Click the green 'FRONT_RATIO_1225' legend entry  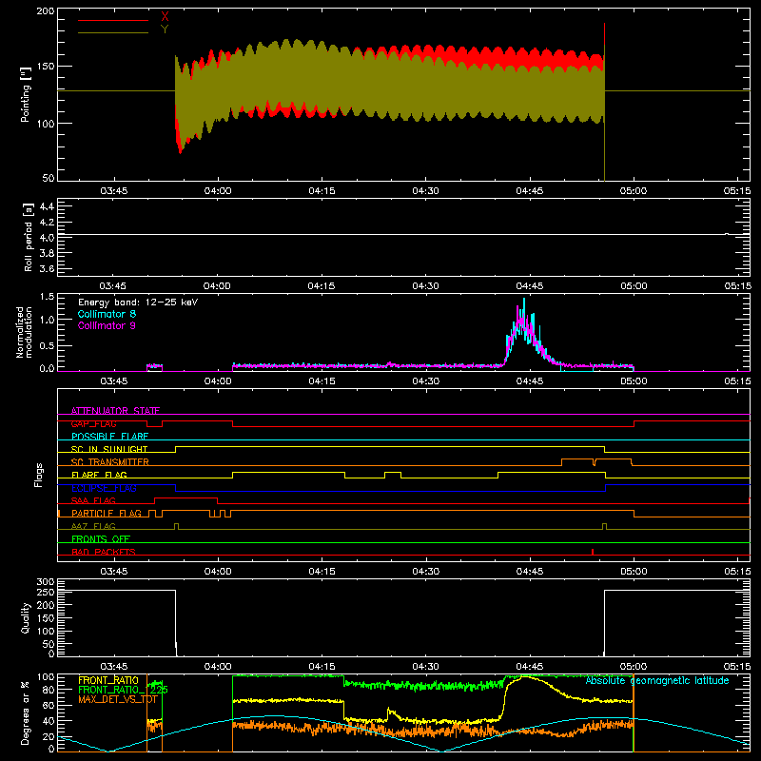coord(124,690)
